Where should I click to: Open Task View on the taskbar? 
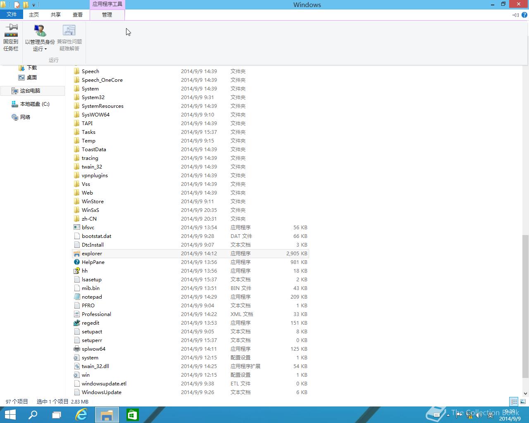(x=57, y=415)
